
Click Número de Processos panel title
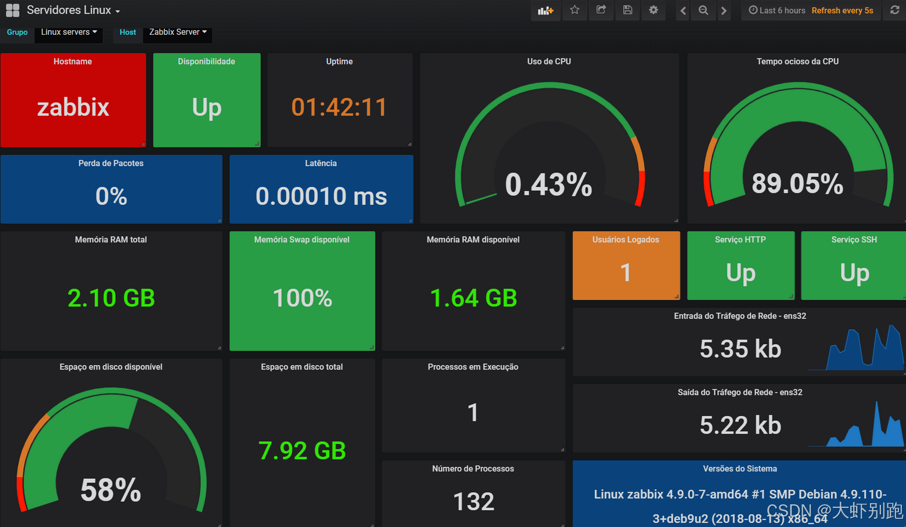[473, 469]
